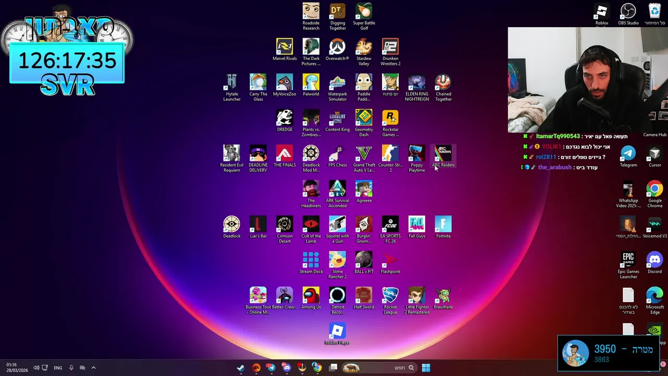Screen dimensions: 668x376
Task: Open Fortnite desktop icon
Action: [443, 227]
